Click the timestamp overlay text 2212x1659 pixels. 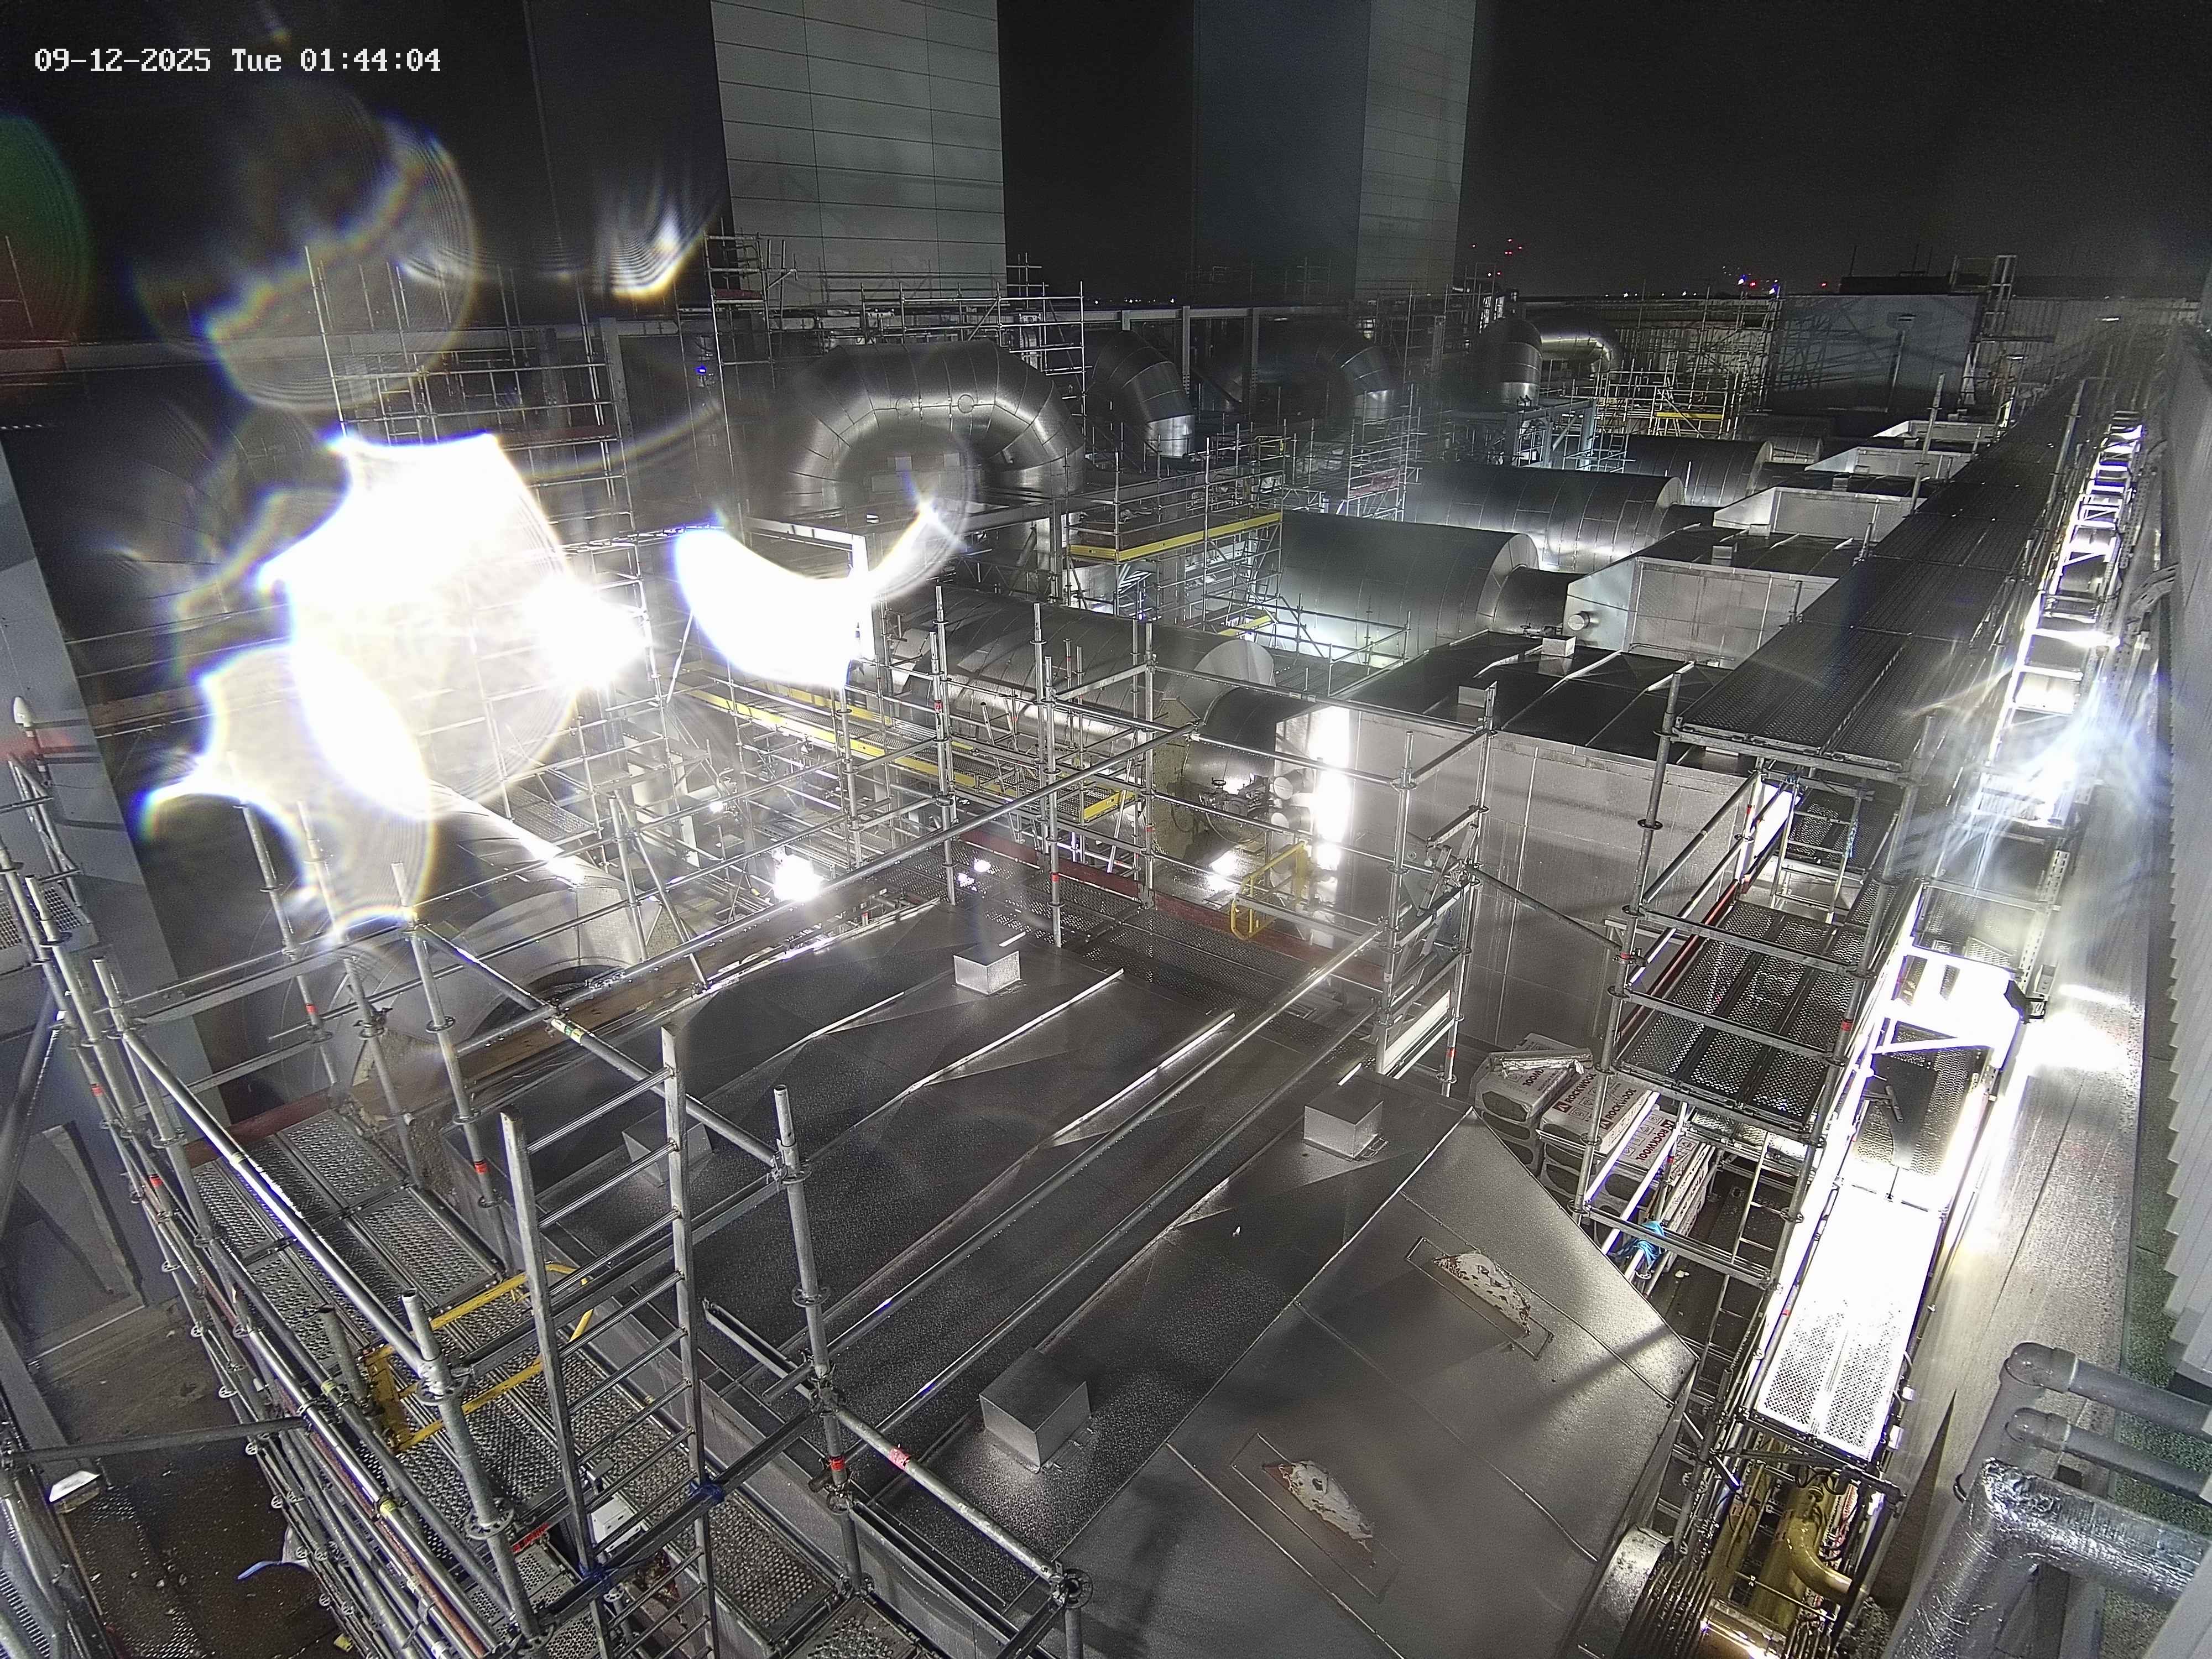pos(237,60)
